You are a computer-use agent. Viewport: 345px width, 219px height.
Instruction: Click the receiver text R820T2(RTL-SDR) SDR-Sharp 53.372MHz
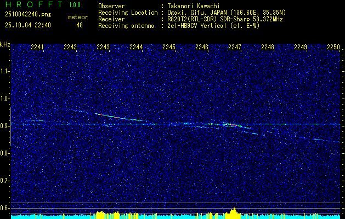click(225, 19)
